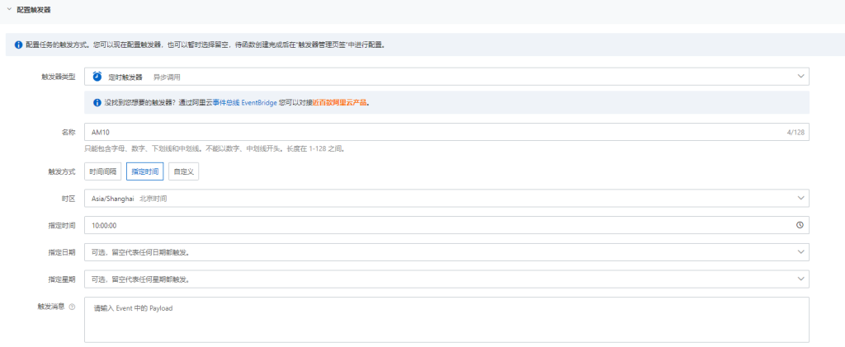Open the 时区 Asia/Shanghai dropdown

tap(446, 198)
